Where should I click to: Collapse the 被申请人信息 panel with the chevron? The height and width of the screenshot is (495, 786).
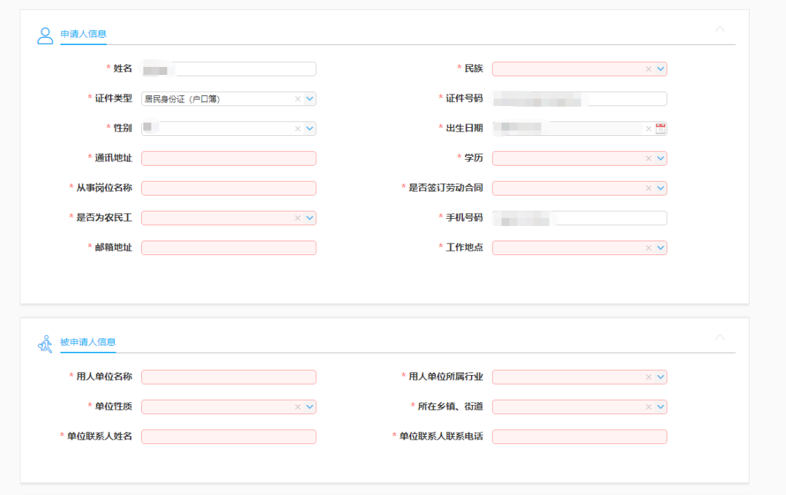pos(720,337)
